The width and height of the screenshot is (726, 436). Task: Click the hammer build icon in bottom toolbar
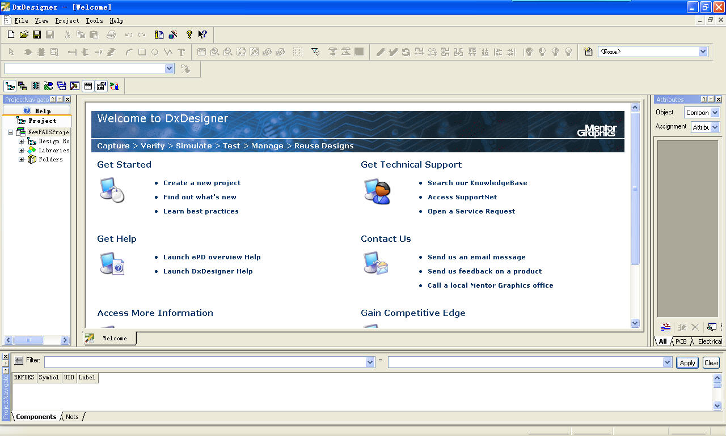pyautogui.click(x=75, y=86)
